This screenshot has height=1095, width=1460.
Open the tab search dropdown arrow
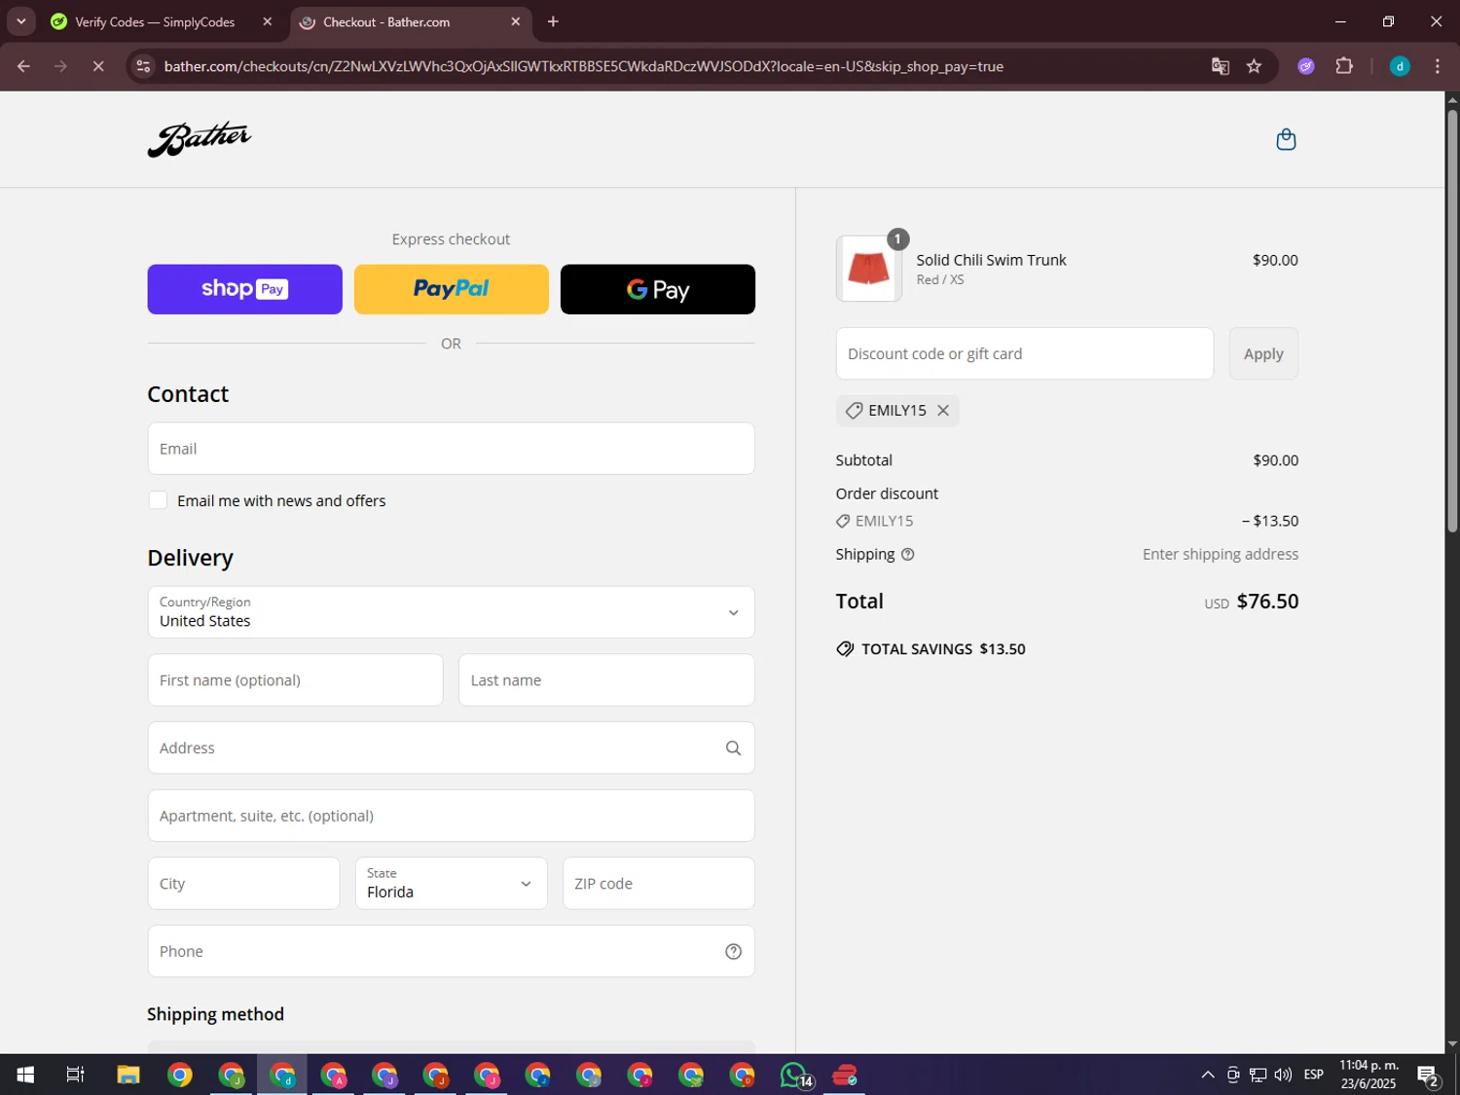[20, 21]
